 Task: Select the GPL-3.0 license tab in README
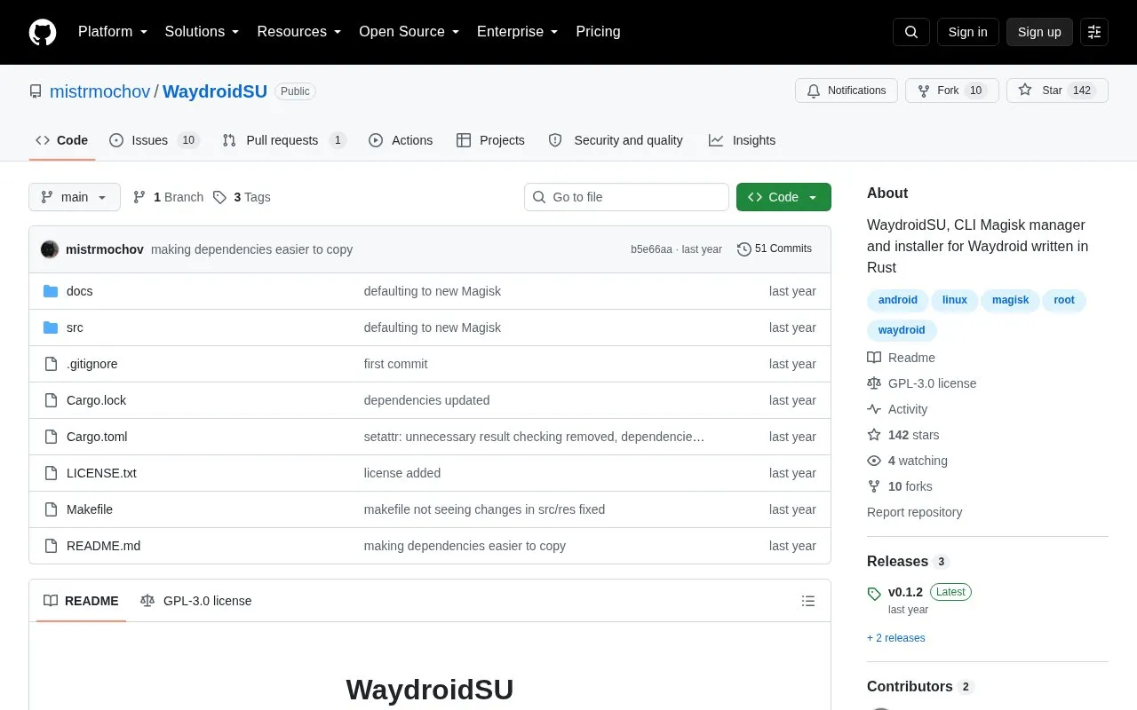196,601
